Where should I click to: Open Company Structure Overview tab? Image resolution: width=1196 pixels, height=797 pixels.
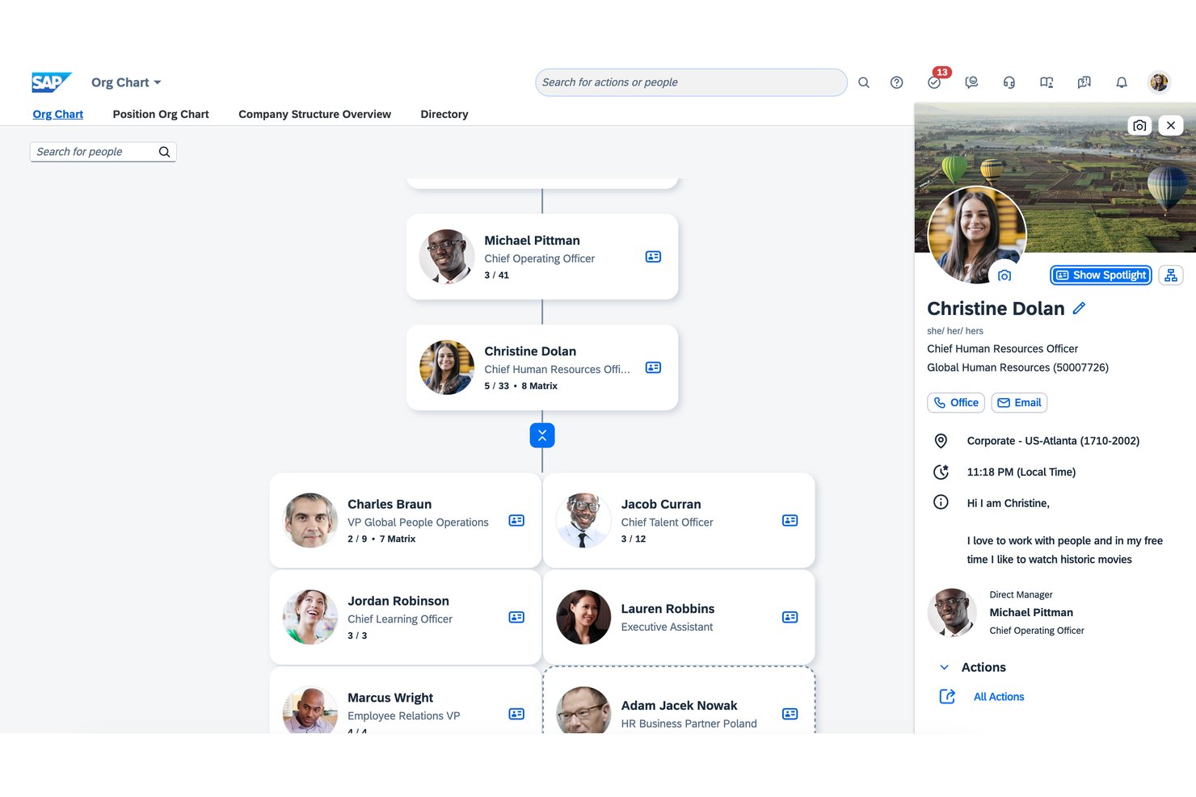(314, 114)
